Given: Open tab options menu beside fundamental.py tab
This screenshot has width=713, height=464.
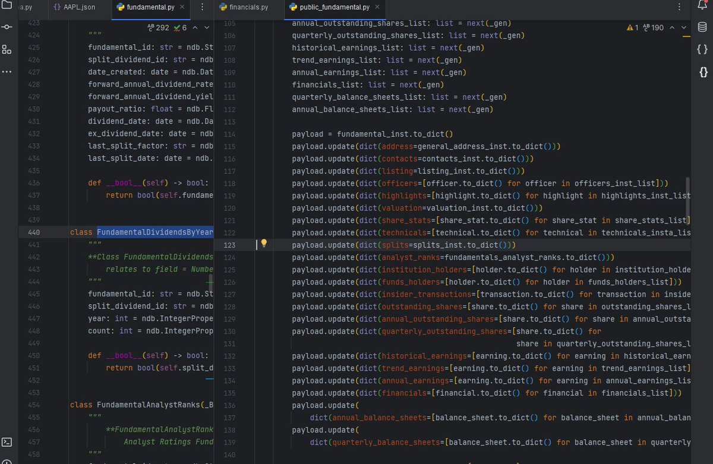Looking at the screenshot, I should [x=202, y=7].
